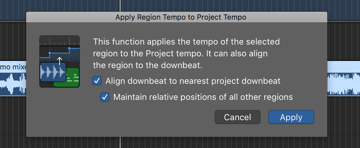
Task: Click the ruler strip atop the dialog icon
Action: (x=60, y=41)
